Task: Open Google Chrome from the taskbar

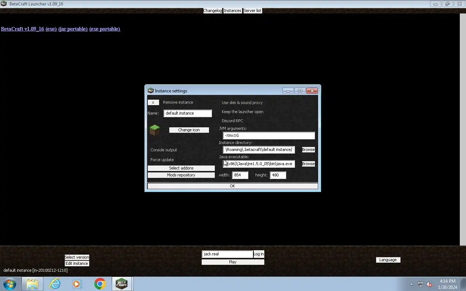Action: pos(100,284)
